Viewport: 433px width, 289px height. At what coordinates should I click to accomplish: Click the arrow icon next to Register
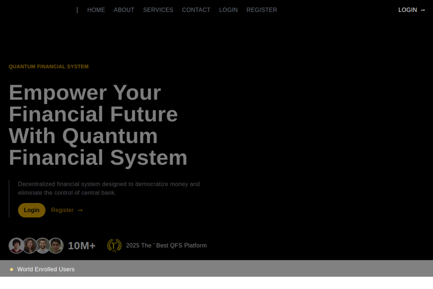tap(80, 210)
